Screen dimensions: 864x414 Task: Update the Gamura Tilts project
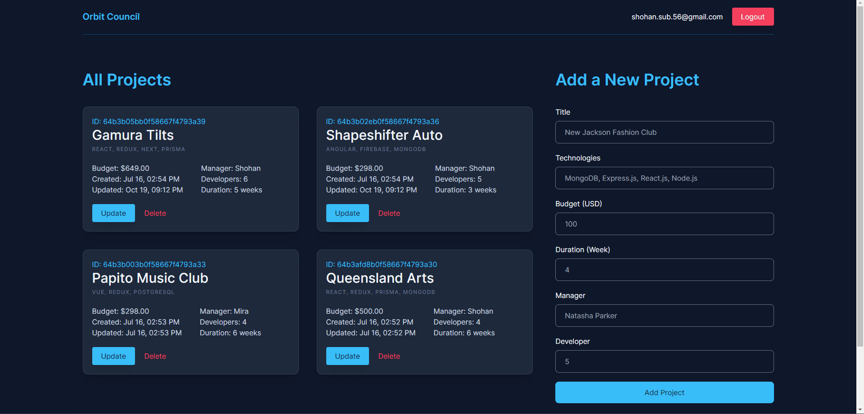[113, 213]
